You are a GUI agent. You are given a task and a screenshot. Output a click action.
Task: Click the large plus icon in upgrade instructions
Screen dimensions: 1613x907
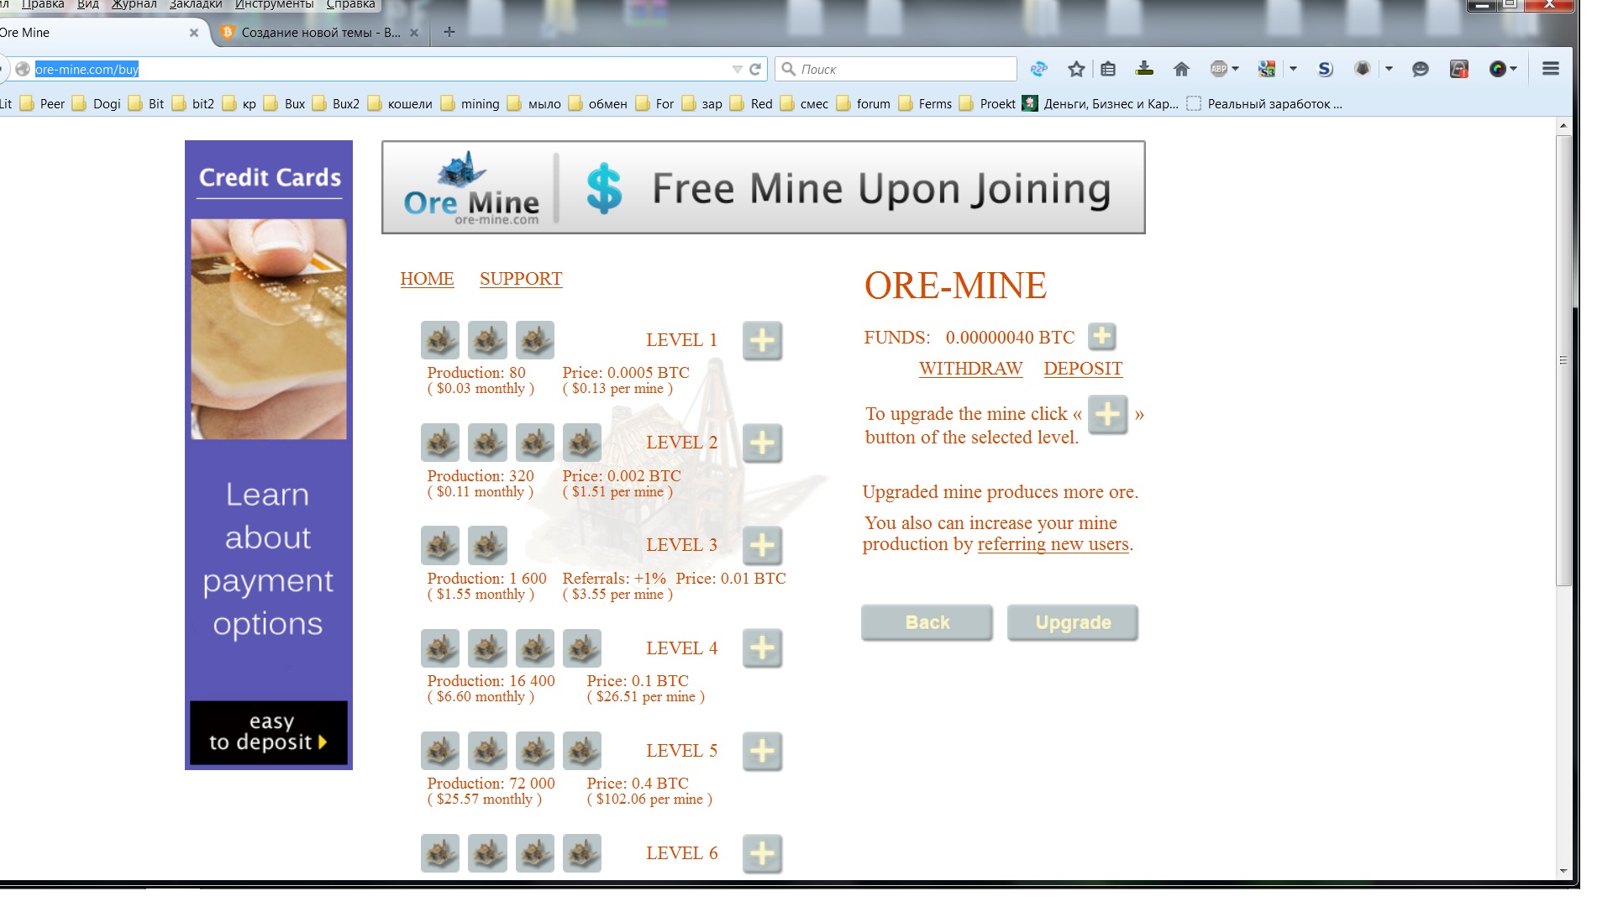[1108, 415]
